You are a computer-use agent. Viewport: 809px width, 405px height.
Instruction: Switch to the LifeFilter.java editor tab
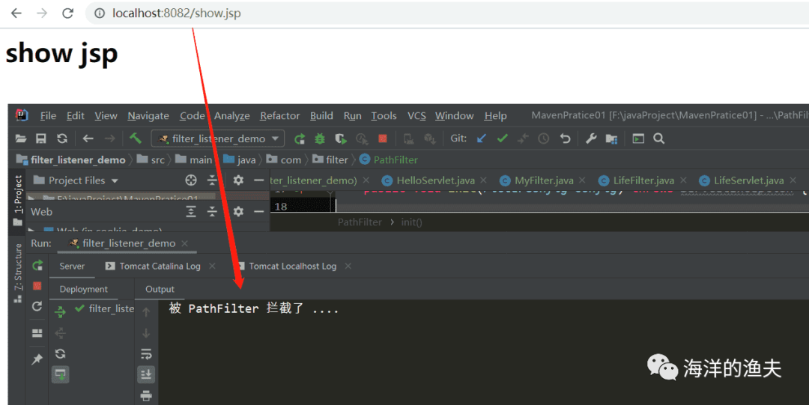pos(636,180)
